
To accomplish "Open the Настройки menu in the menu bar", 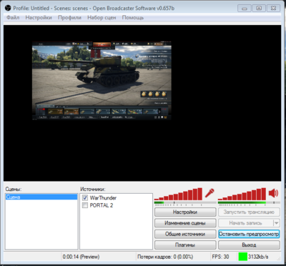I will click(x=39, y=18).
